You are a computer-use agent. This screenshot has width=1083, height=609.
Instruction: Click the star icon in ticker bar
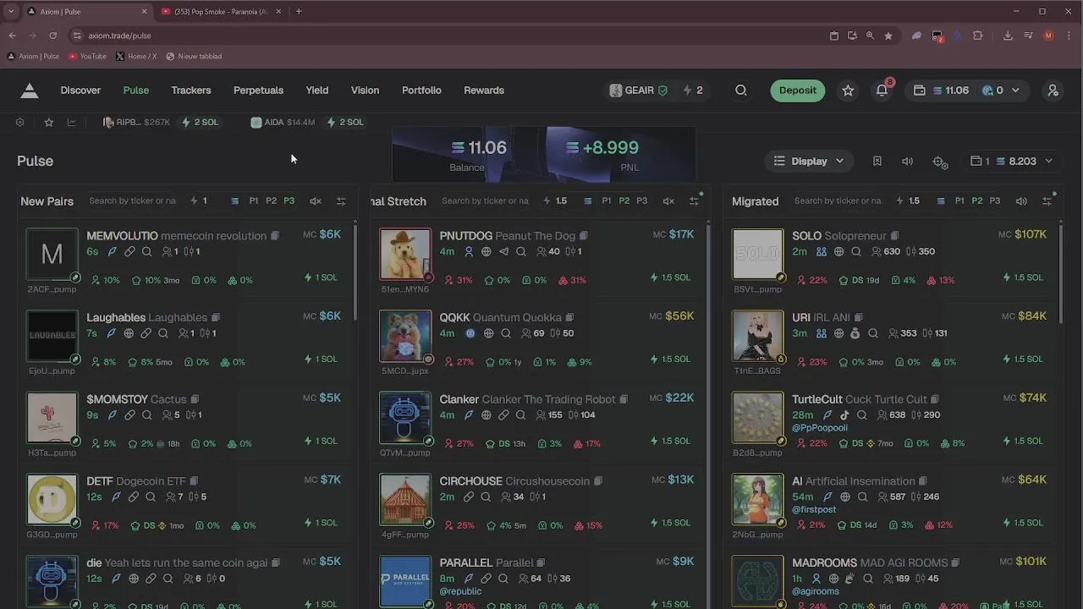pos(49,123)
